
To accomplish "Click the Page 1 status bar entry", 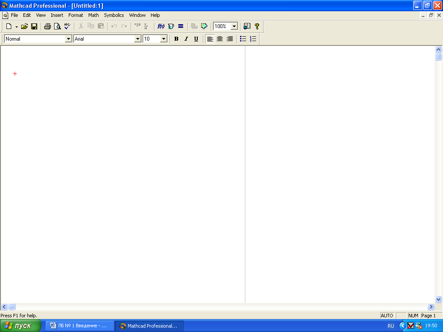I will 428,316.
